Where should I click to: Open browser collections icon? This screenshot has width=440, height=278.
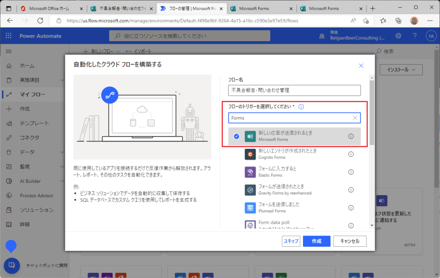pyautogui.click(x=398, y=21)
